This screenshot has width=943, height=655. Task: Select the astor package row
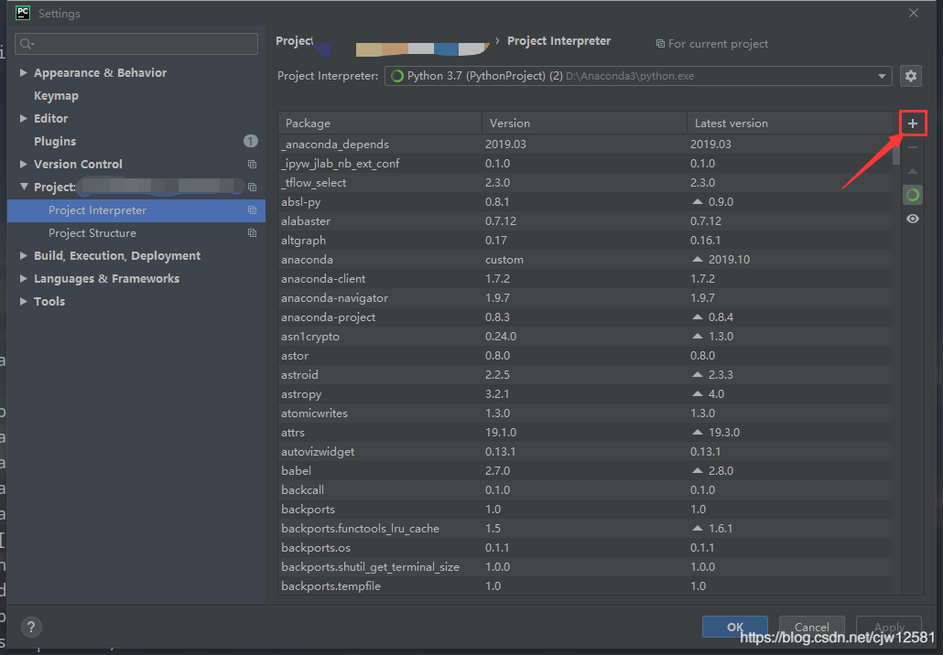pyautogui.click(x=584, y=356)
